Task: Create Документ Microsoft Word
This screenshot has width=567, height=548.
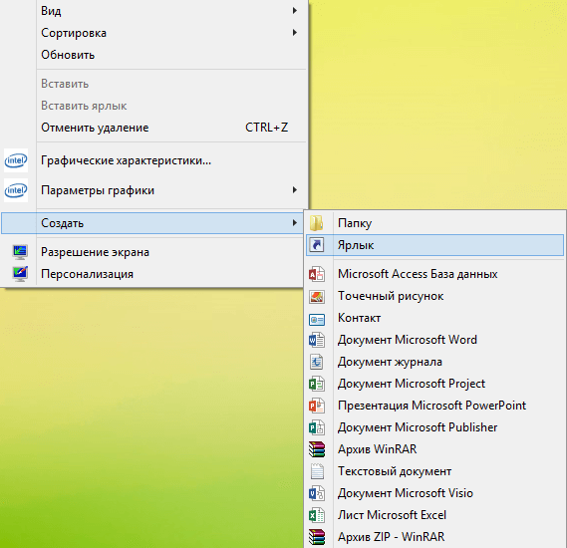Action: (435, 340)
